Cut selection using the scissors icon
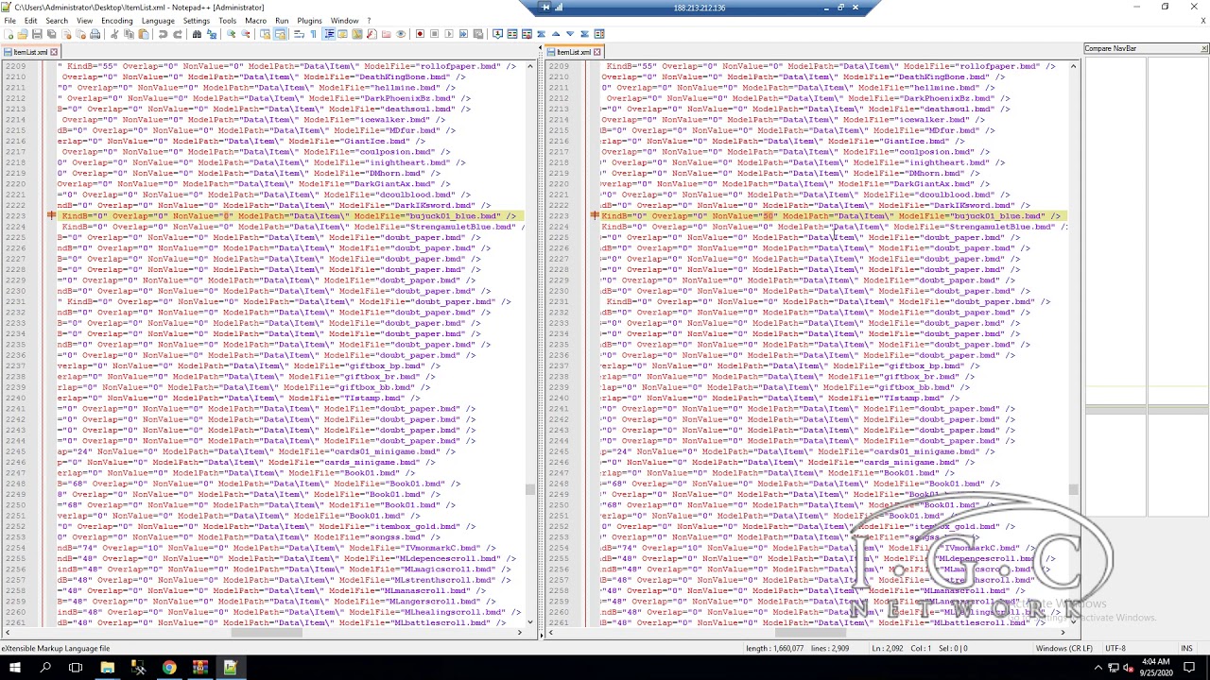This screenshot has width=1210, height=680. click(x=113, y=34)
